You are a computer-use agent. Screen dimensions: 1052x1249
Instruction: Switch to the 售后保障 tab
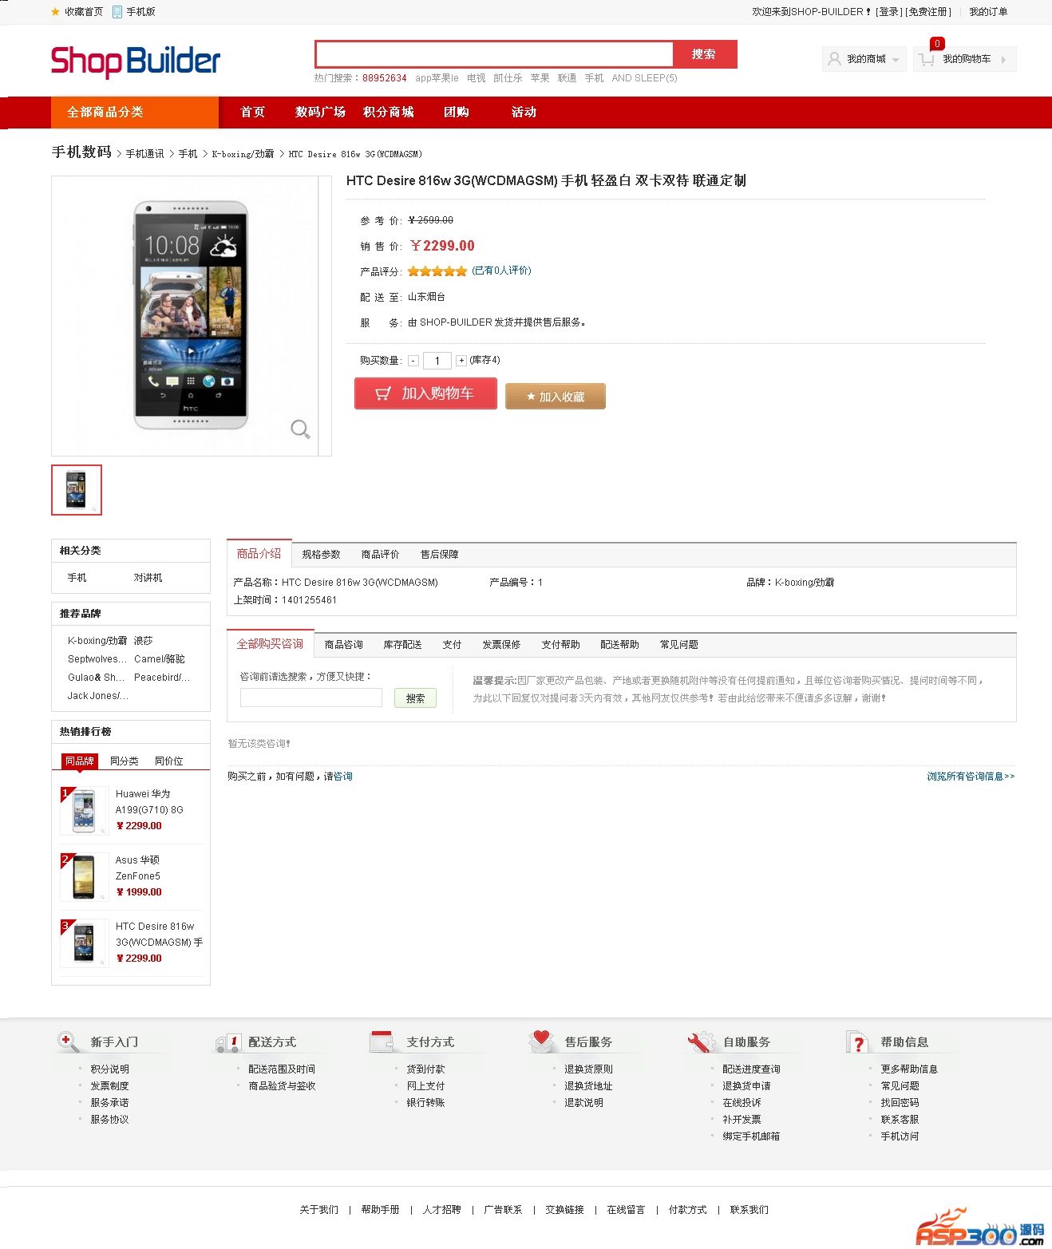440,555
